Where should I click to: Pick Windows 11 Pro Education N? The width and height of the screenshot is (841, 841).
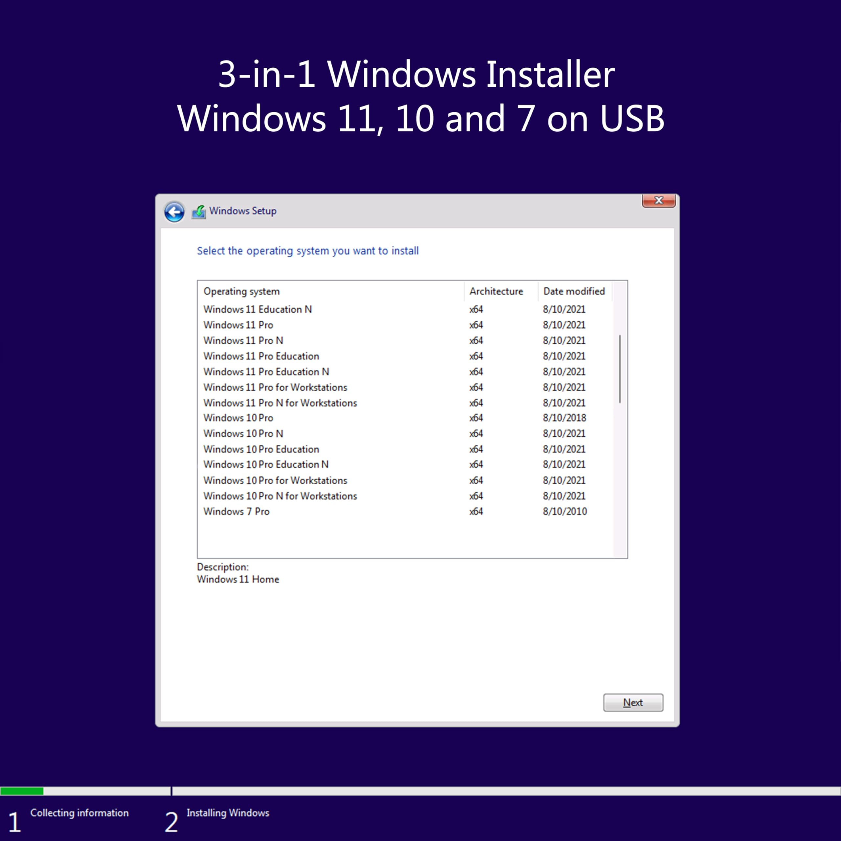click(266, 372)
